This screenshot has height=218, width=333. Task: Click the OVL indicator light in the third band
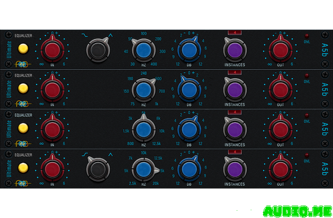(307, 115)
